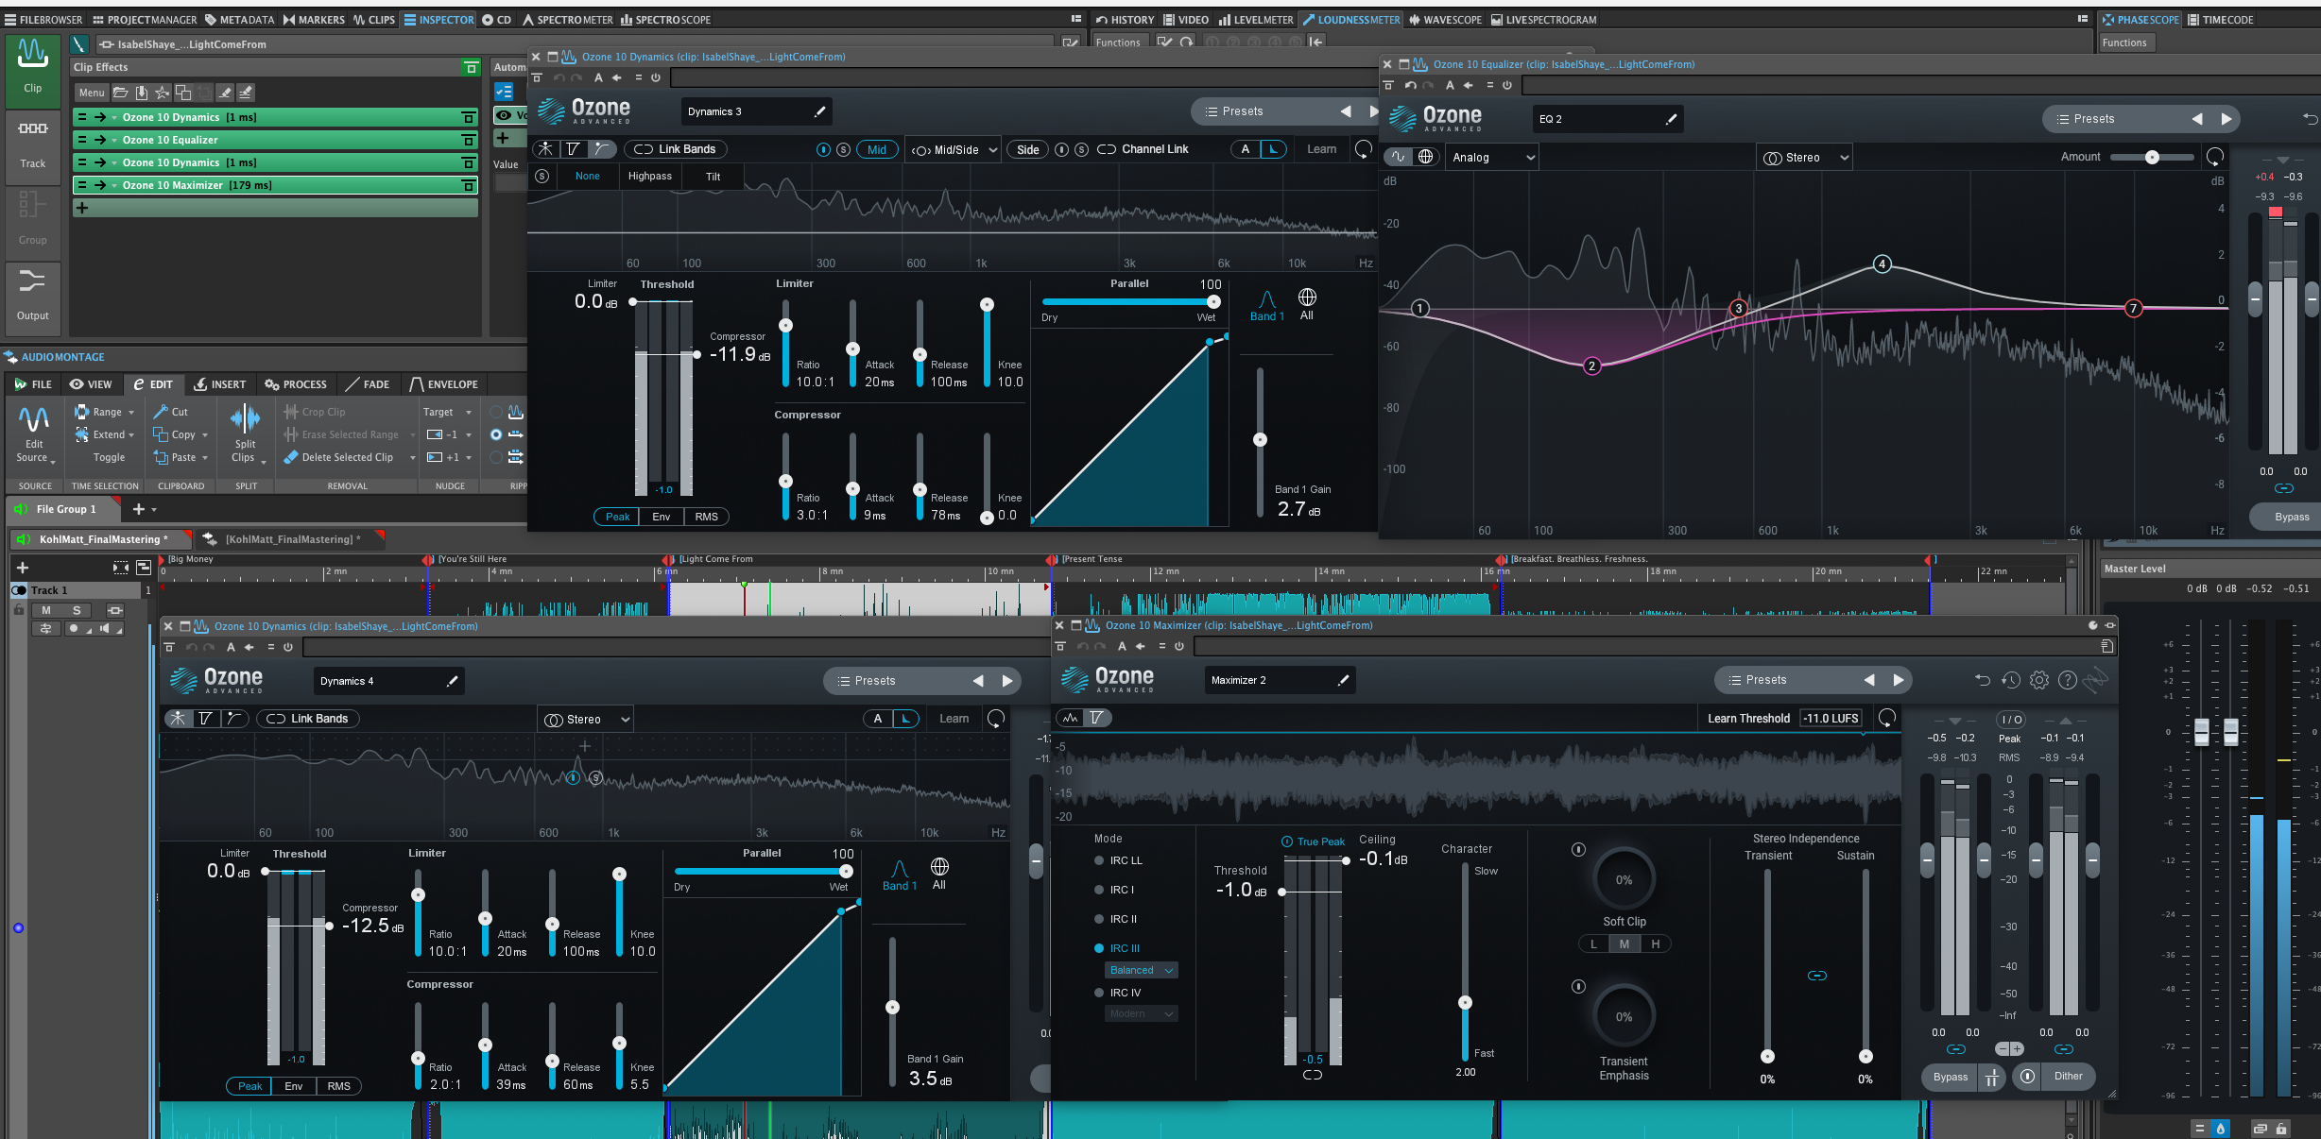Click the Equalizer globe view icon
The image size is (2321, 1139).
[1426, 157]
